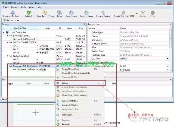
Task: Collapse the BIWINSSDSVN1 drive node
Action: [7, 36]
